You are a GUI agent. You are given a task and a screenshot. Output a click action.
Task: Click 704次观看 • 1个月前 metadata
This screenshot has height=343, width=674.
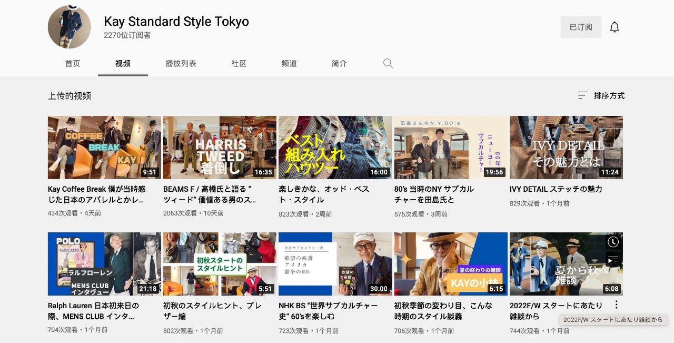coord(78,330)
